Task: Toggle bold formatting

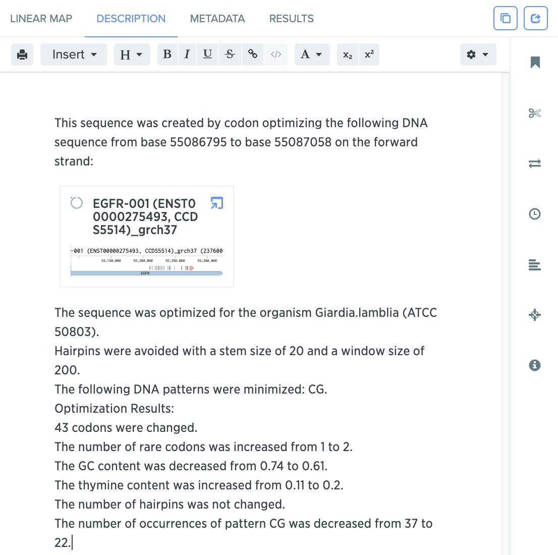Action: coord(168,54)
